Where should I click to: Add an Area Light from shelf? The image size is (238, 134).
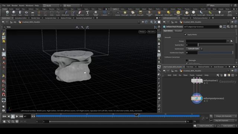click(141, 13)
